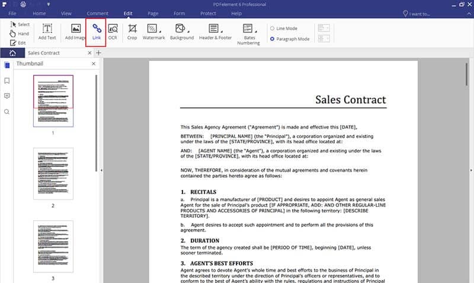This screenshot has width=474, height=283.
Task: Select the Crop tool
Action: 132,32
